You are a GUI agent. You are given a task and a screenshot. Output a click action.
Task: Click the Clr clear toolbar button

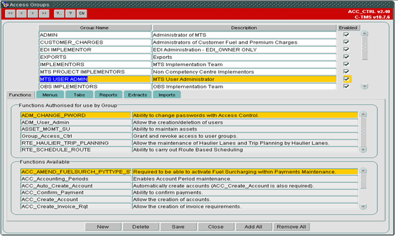pyautogui.click(x=82, y=14)
